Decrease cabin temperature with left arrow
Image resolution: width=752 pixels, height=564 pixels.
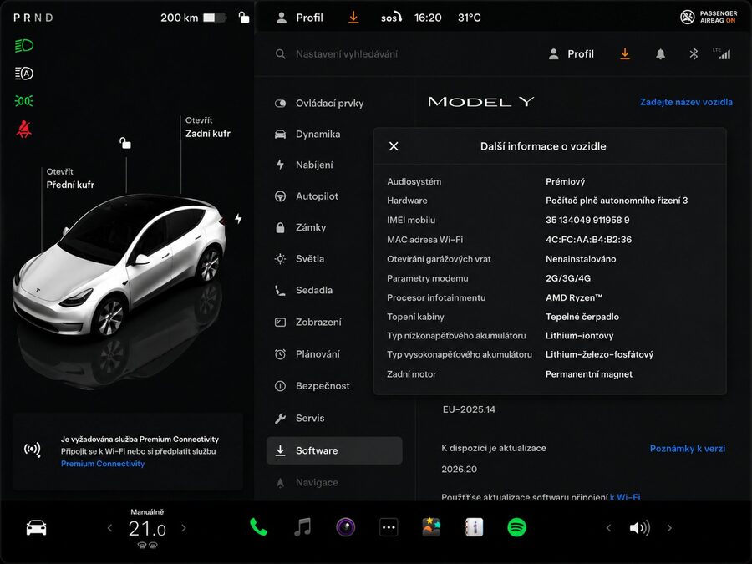click(109, 528)
